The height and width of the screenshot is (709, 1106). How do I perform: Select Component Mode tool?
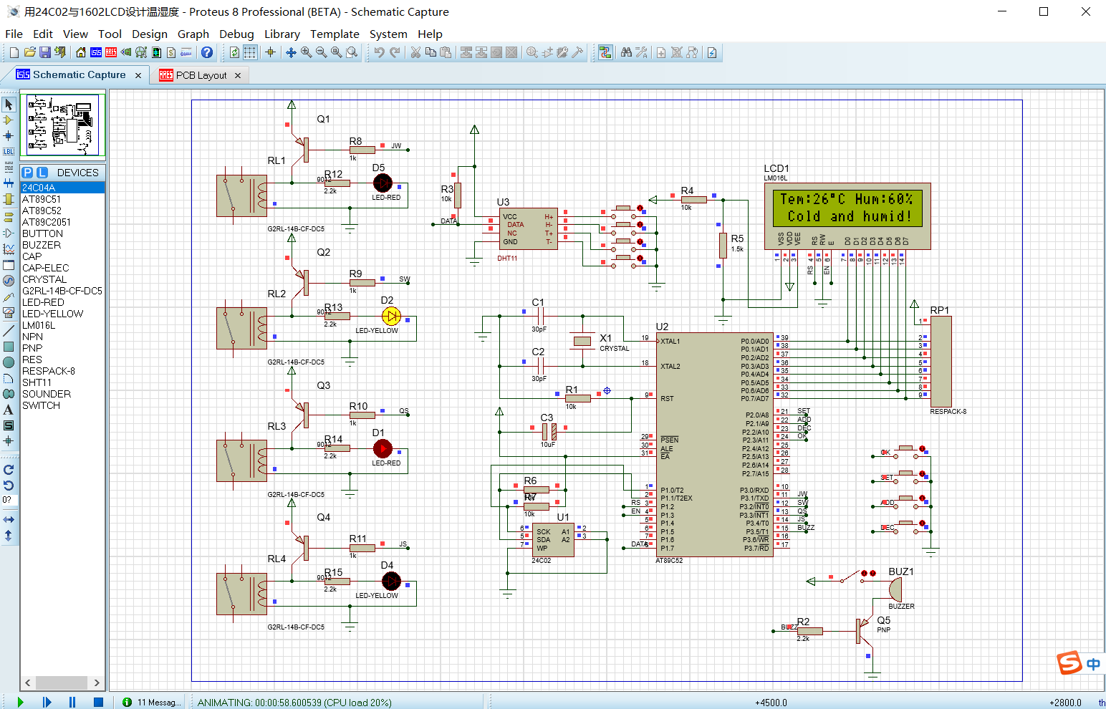(x=9, y=120)
